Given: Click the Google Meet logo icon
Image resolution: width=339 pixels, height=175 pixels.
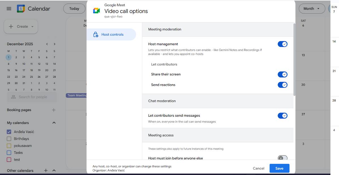Looking at the screenshot, I should pyautogui.click(x=96, y=11).
